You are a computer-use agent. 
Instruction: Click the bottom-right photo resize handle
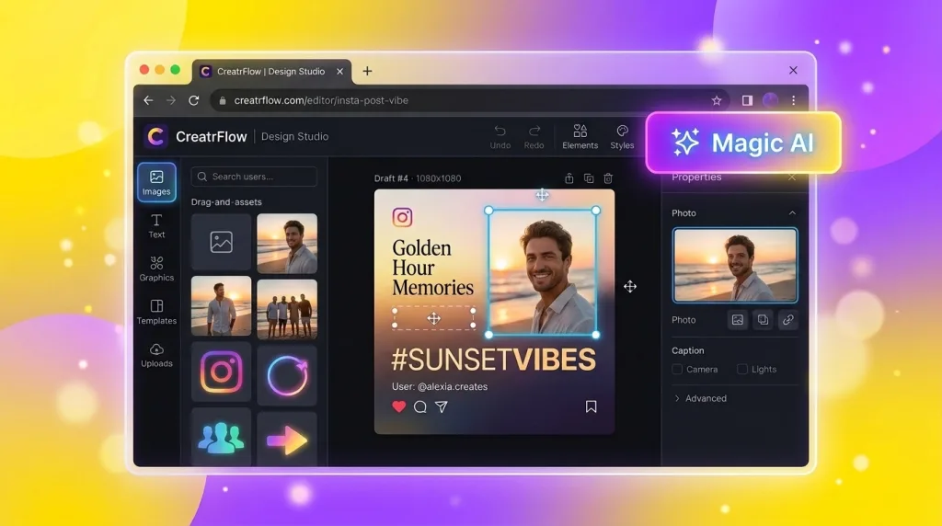[596, 335]
